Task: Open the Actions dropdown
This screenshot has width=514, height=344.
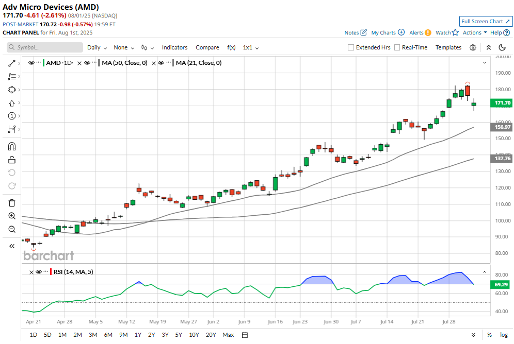Action: [x=475, y=32]
